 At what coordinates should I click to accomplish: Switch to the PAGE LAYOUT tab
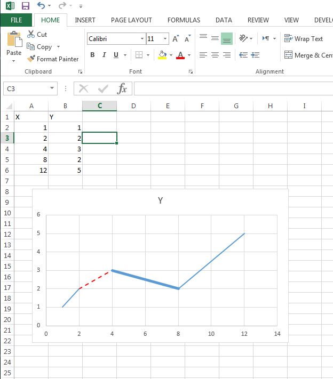[131, 20]
